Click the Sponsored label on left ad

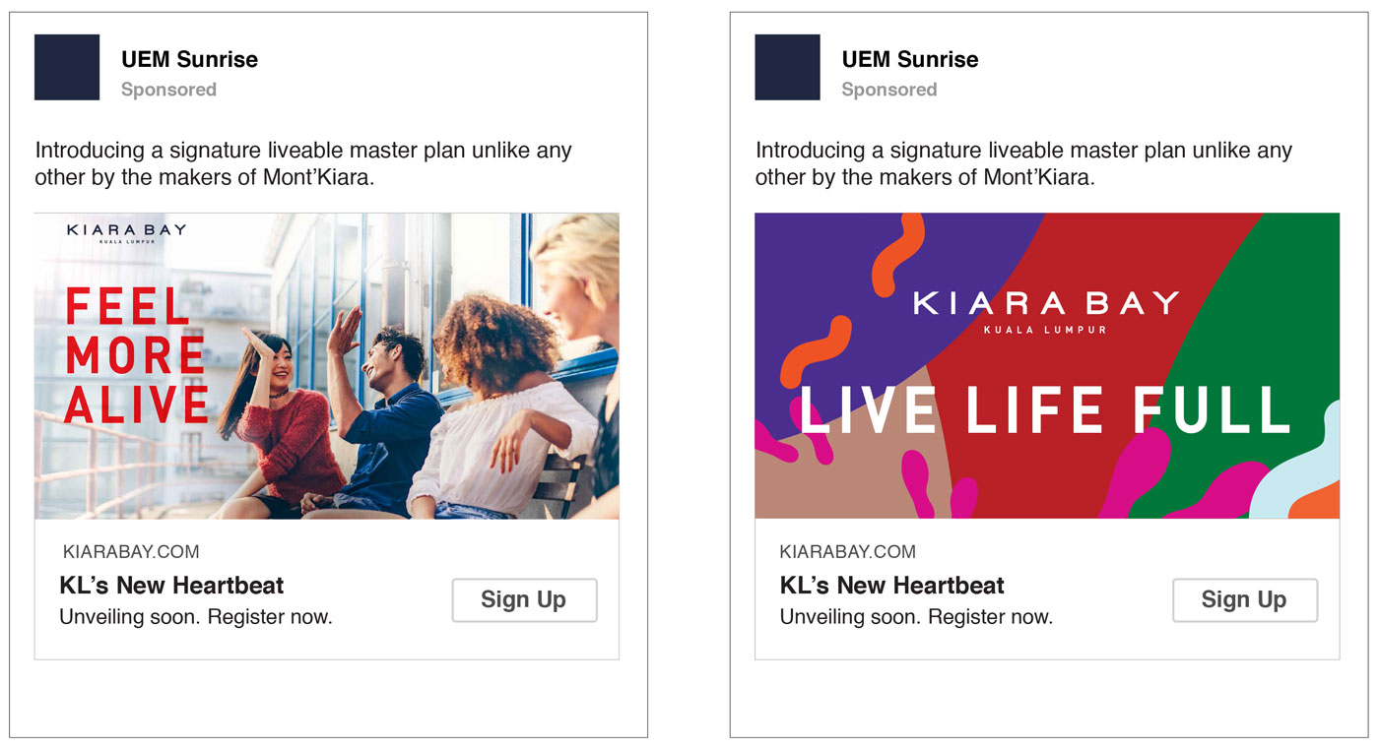point(168,90)
